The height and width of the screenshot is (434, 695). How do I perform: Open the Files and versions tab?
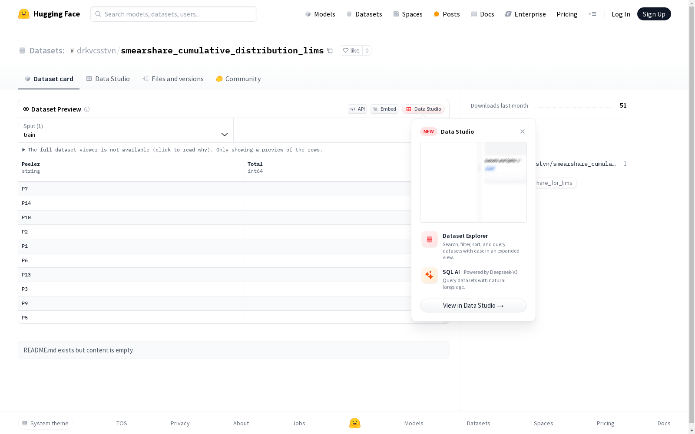(x=173, y=79)
